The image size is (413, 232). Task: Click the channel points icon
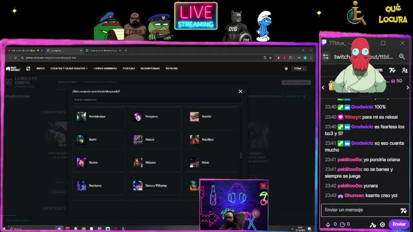pos(342,224)
